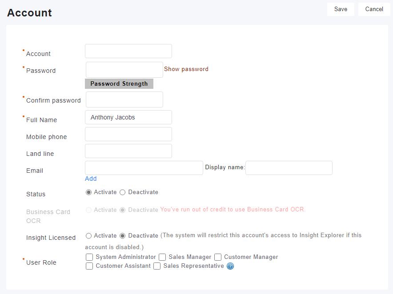Viewport: 393px width, 294px height.
Task: Click the Show password link
Action: point(186,69)
